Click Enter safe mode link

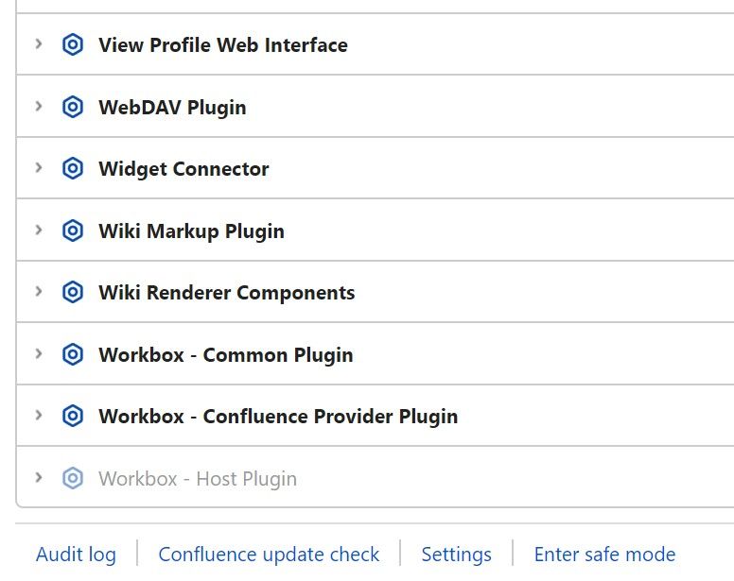click(604, 555)
